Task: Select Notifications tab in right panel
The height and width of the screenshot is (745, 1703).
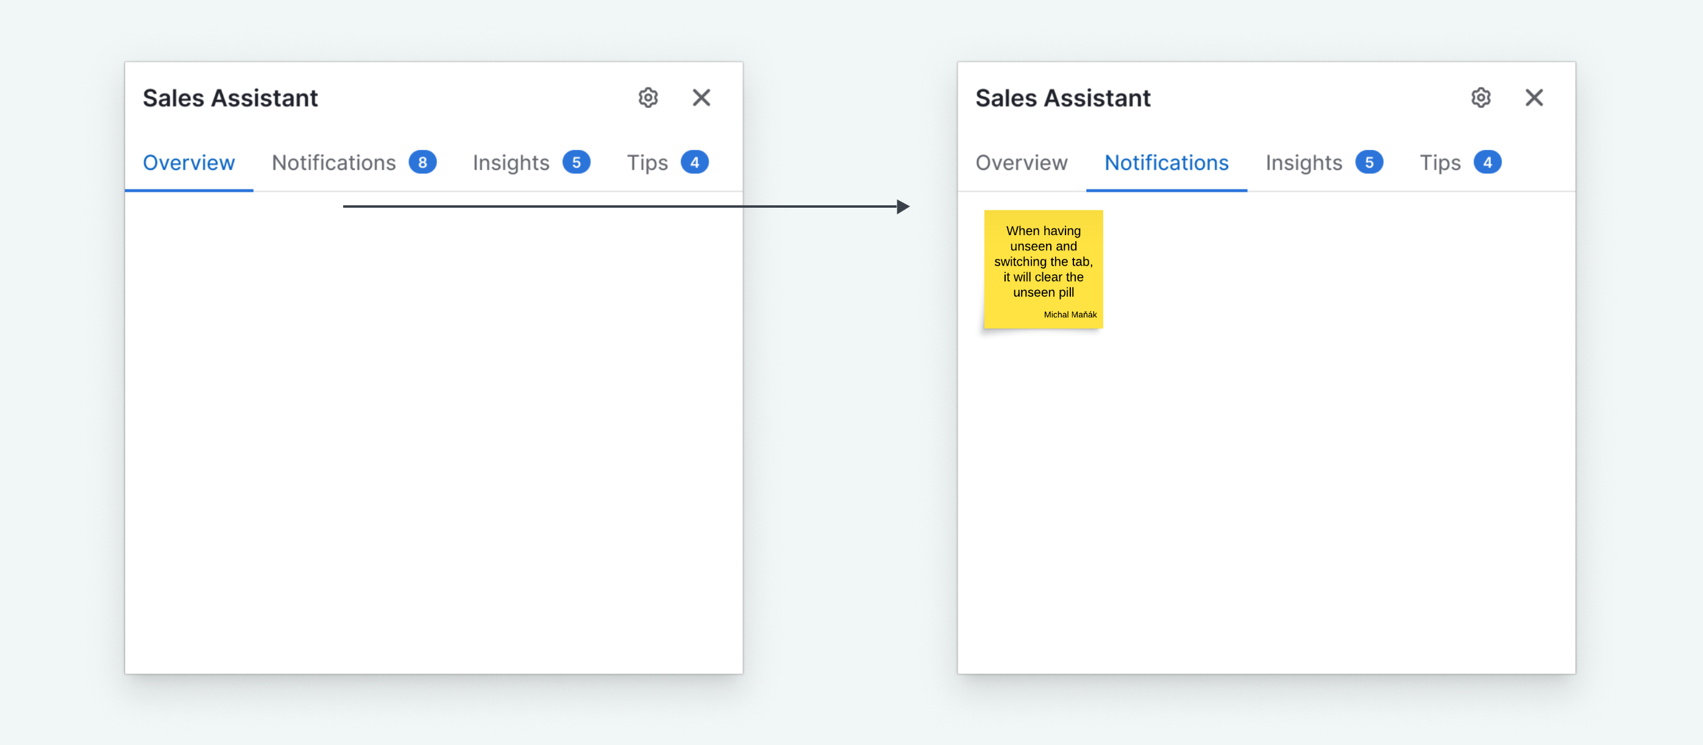Action: coord(1166,163)
